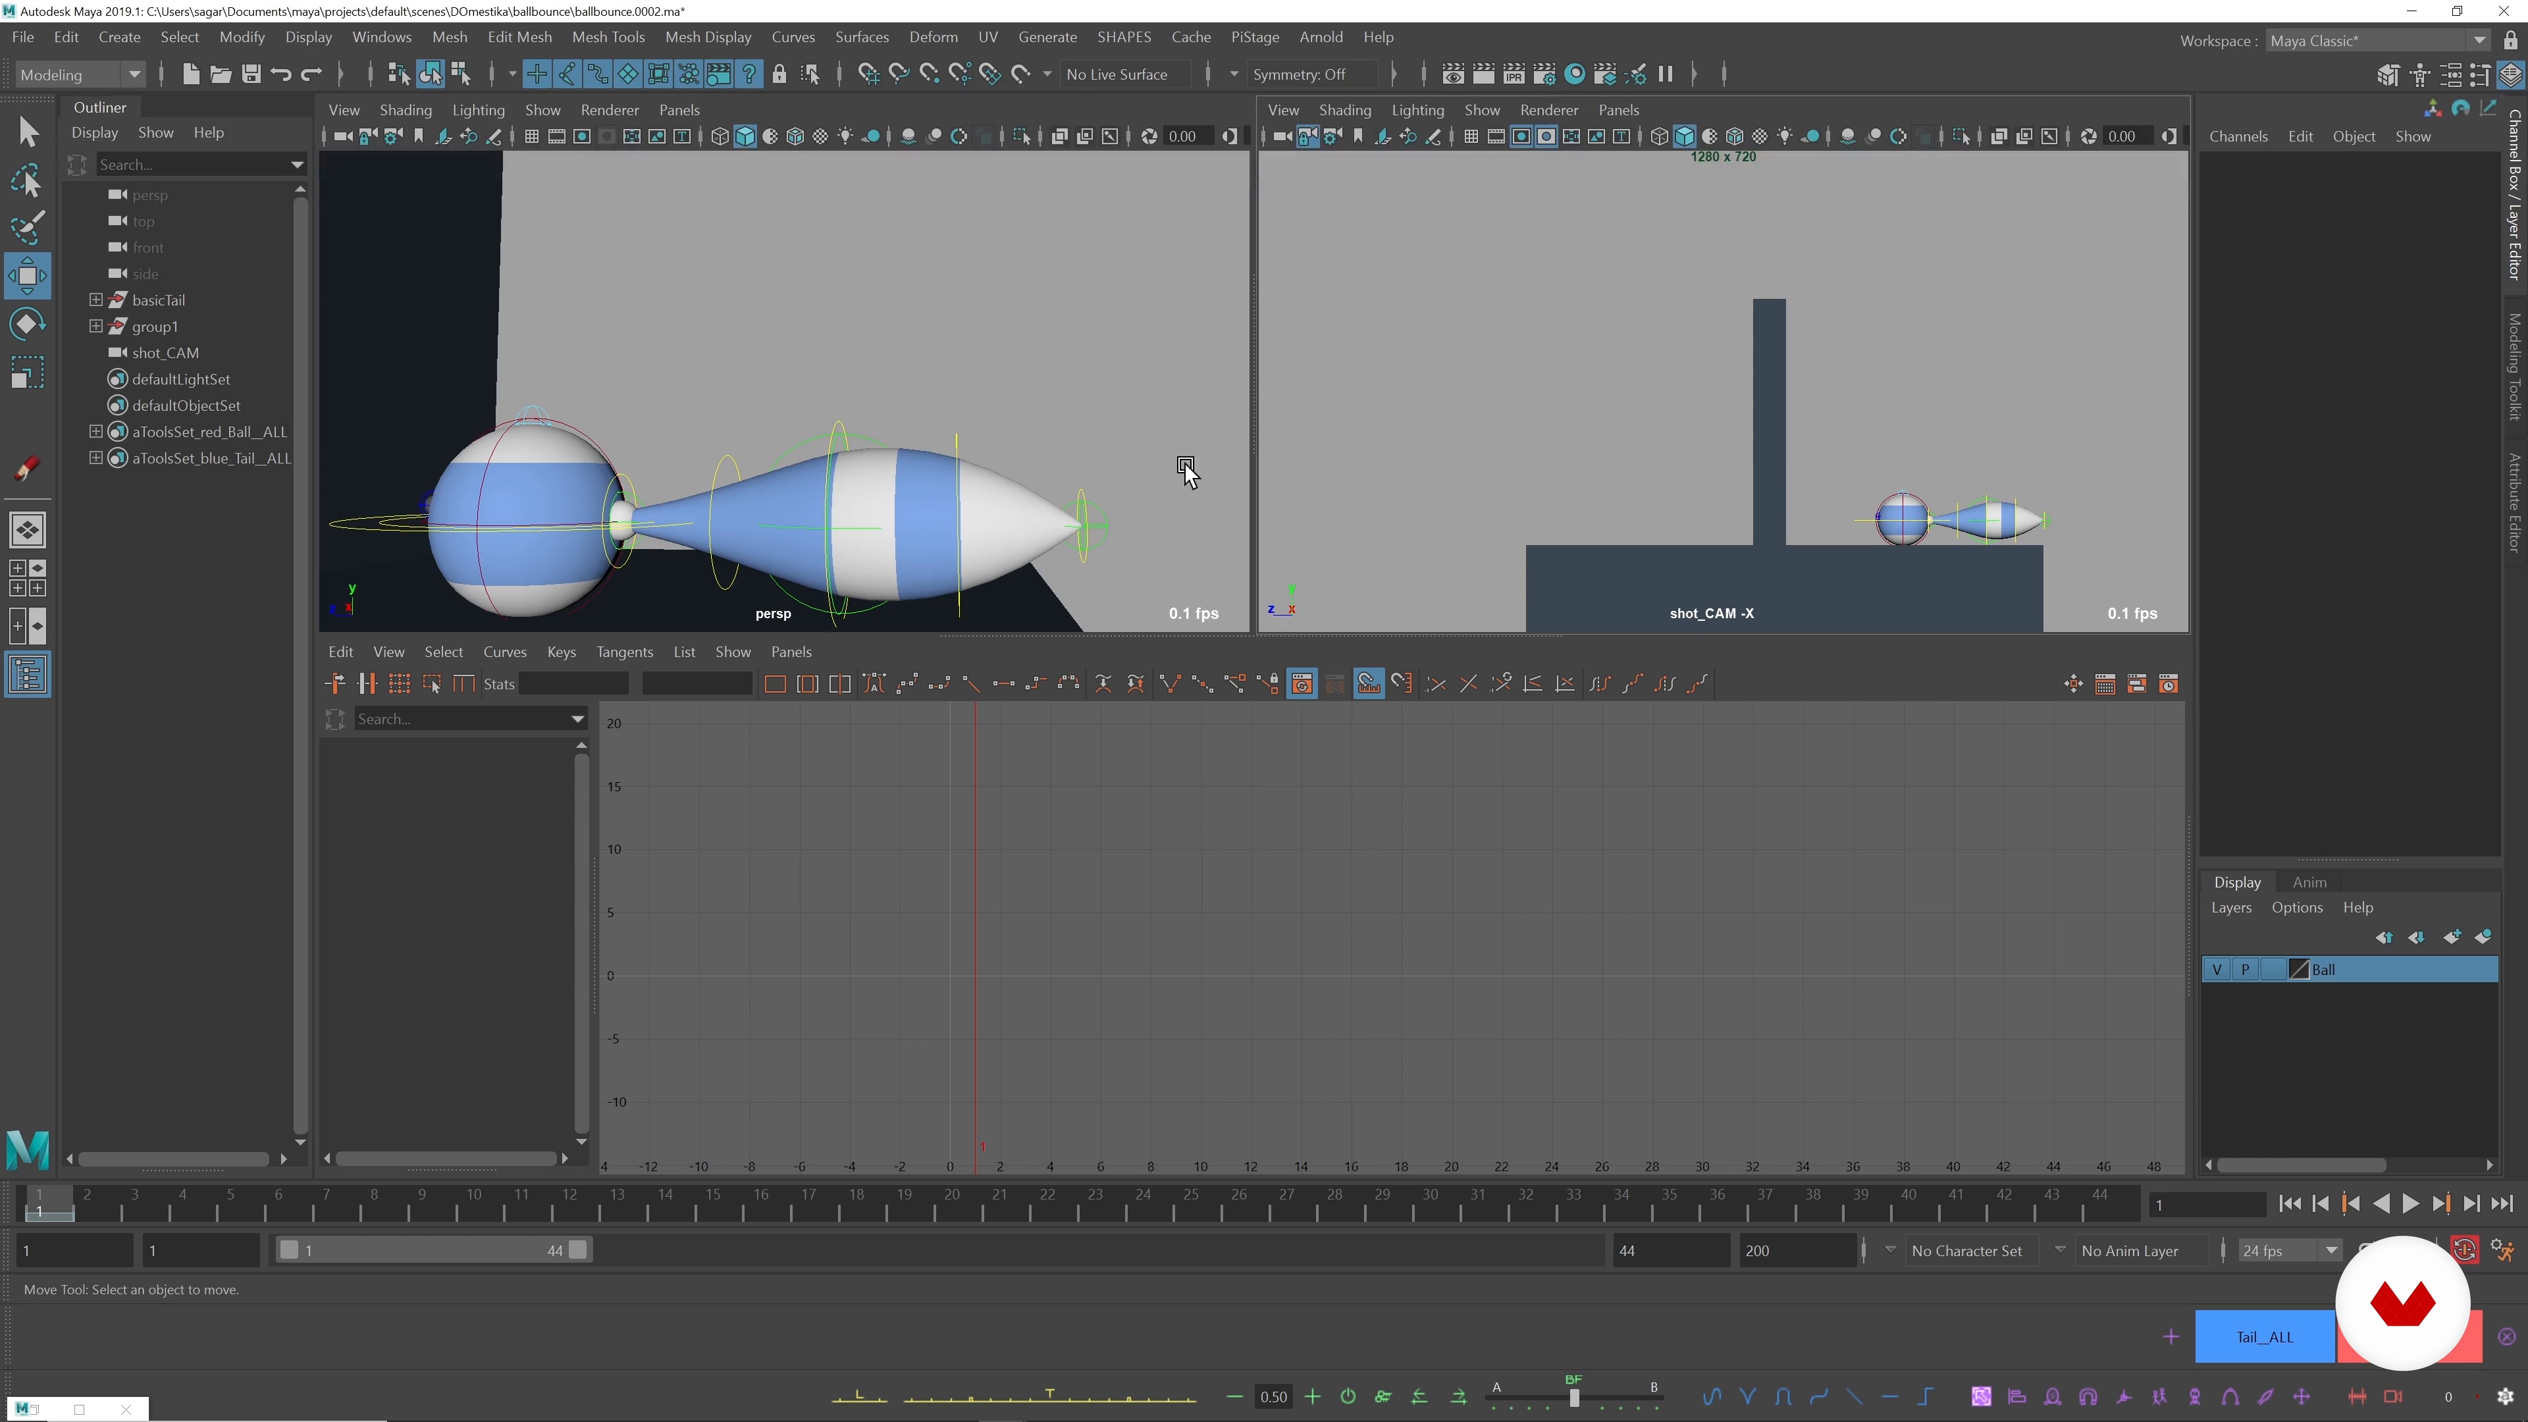Click the selection lock icon

click(779, 74)
